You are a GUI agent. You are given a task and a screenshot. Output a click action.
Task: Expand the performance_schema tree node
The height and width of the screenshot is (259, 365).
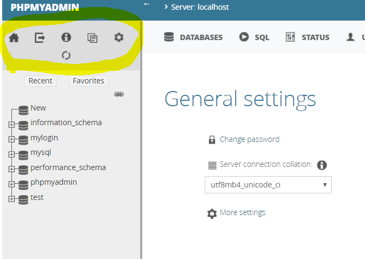click(x=11, y=169)
